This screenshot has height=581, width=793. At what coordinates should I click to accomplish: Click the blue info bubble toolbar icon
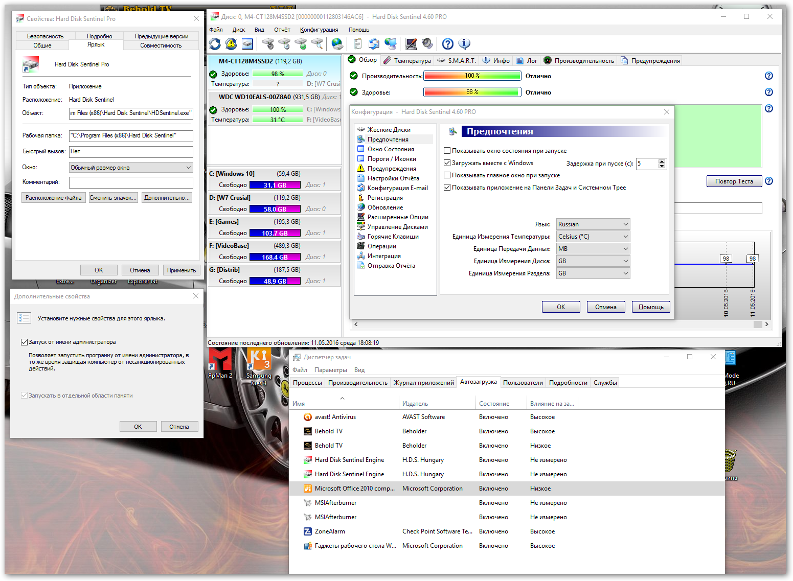click(464, 44)
